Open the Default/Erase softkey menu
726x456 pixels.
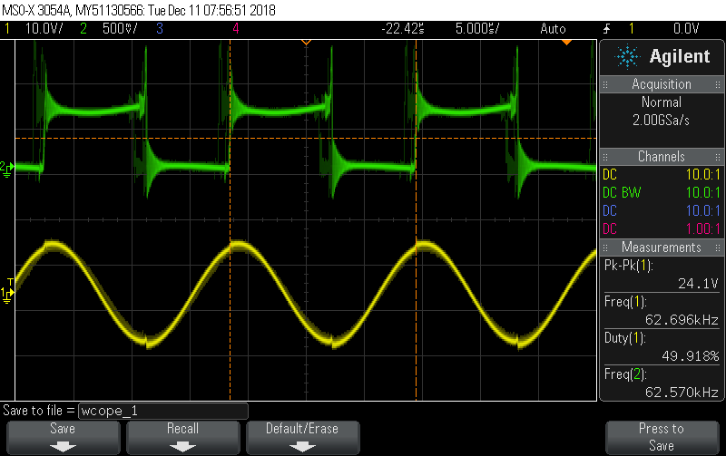click(302, 437)
